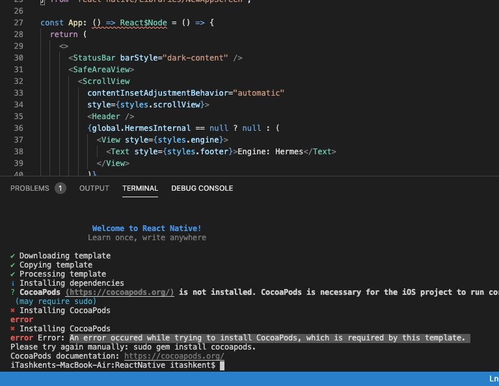Open the PROBLEMS panel tab
The height and width of the screenshot is (386, 499).
click(x=30, y=188)
